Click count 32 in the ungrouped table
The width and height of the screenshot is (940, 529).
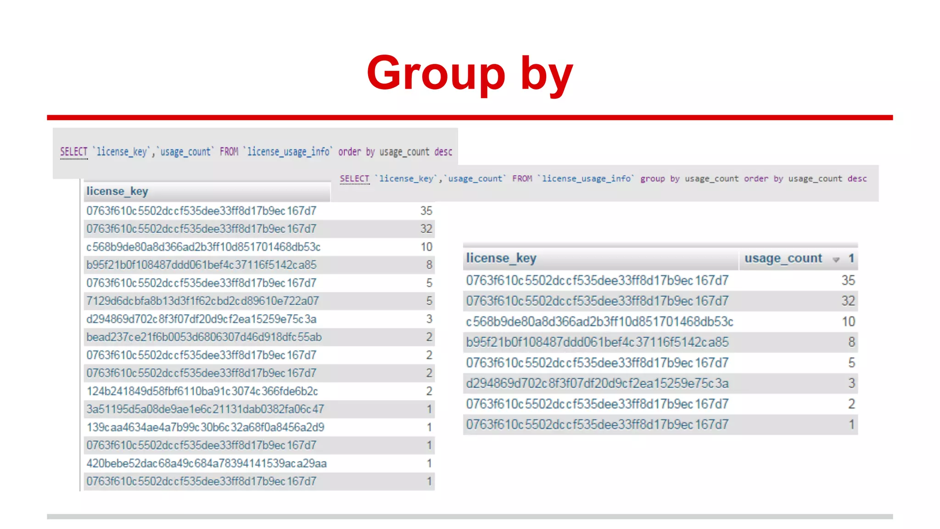tap(426, 229)
